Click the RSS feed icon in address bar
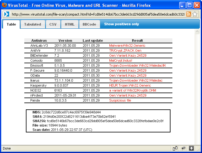The image size is (202, 153). [x=189, y=14]
